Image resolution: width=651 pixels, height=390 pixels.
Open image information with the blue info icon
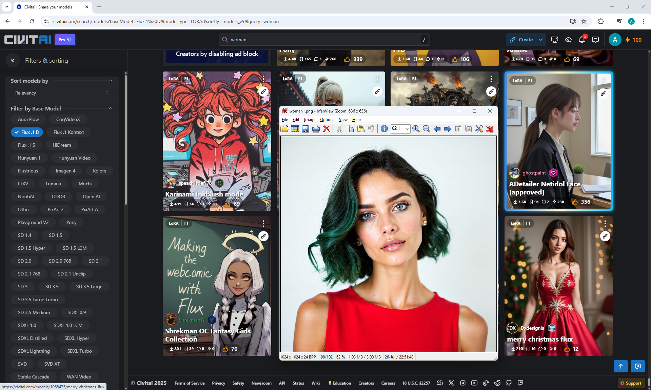[384, 129]
